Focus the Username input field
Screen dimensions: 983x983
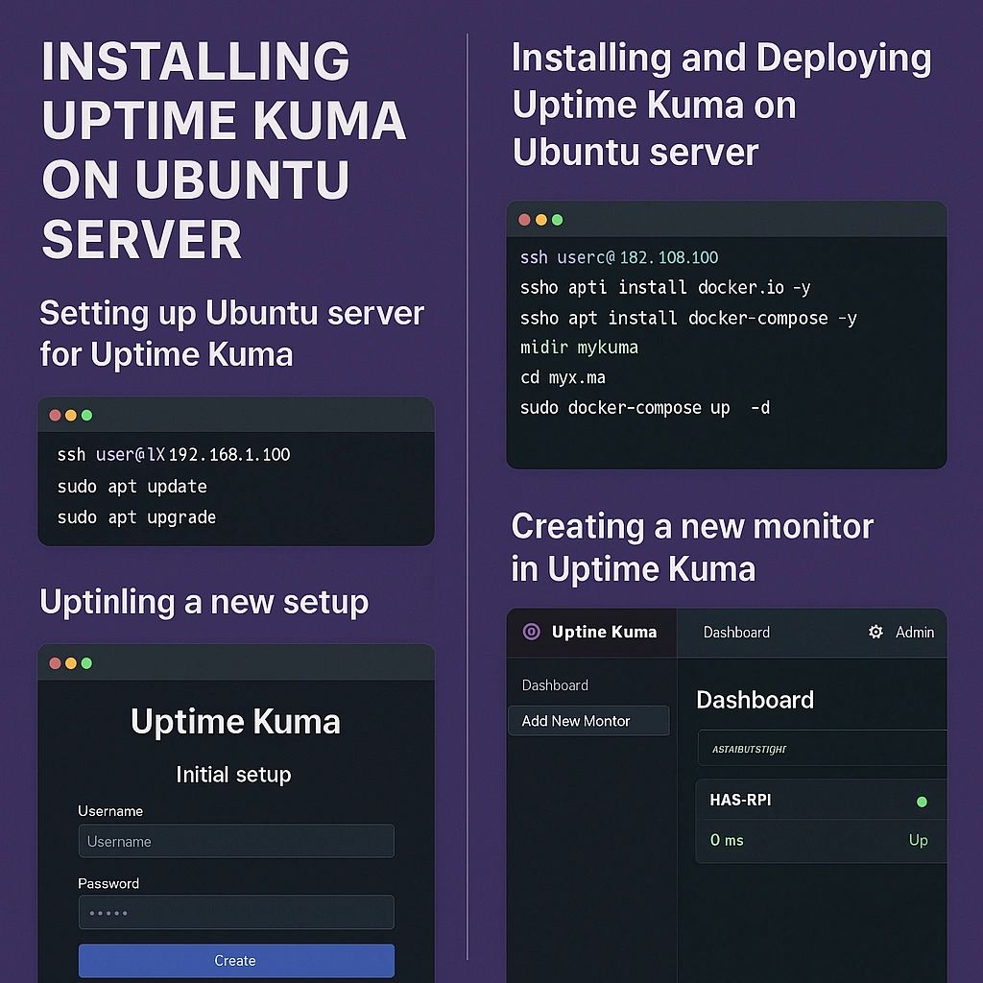235,841
